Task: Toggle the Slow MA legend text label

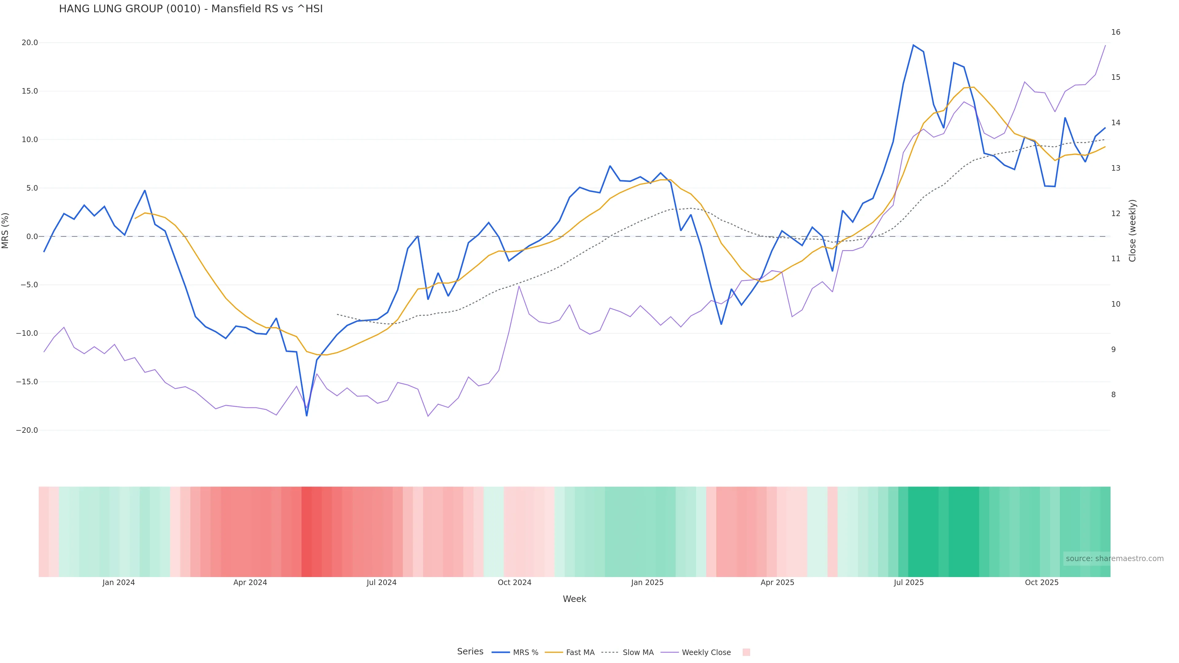Action: point(638,653)
